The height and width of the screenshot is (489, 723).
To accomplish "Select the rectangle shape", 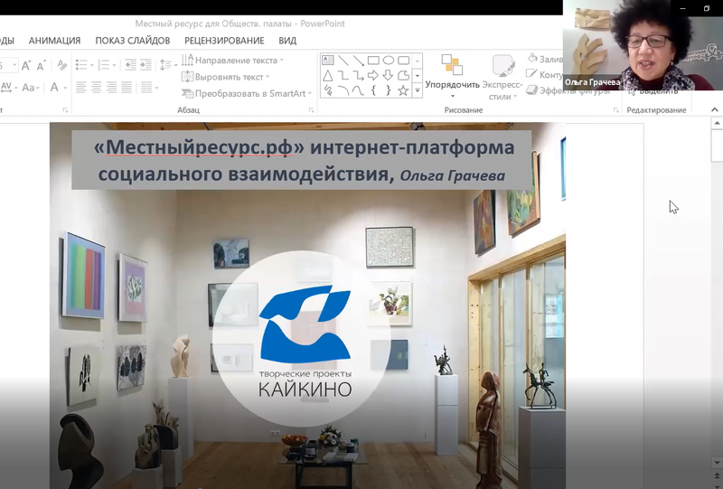I will [x=373, y=60].
